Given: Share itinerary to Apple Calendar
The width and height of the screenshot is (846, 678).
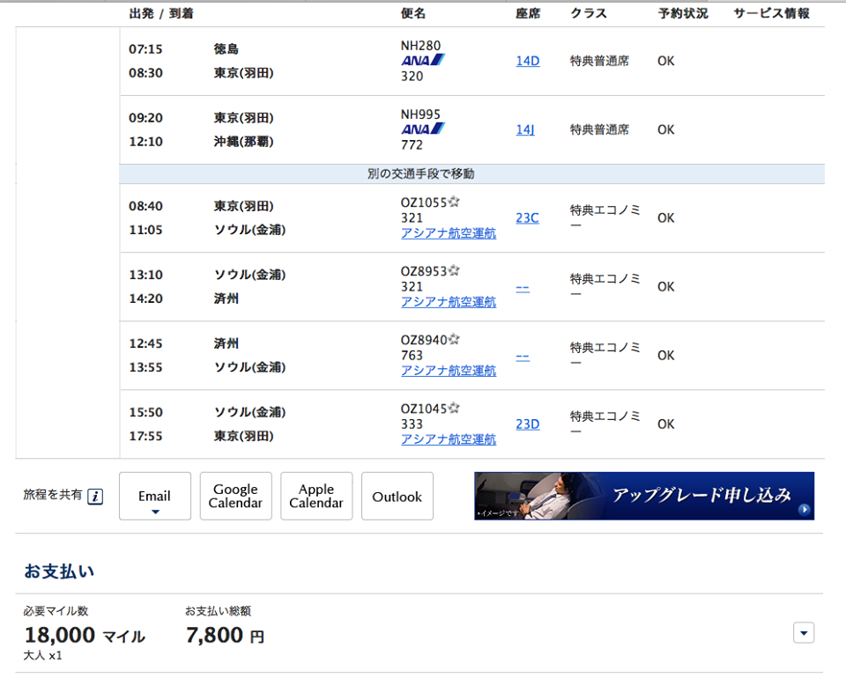Looking at the screenshot, I should coord(316,497).
